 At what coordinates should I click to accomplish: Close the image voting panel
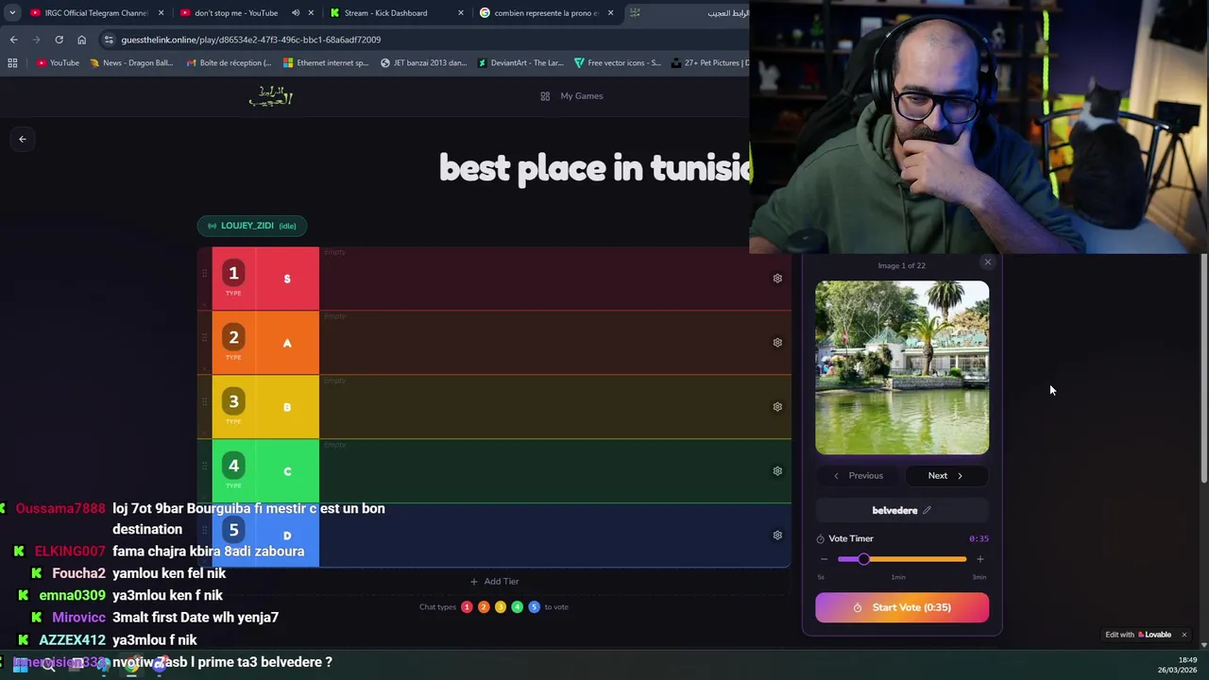988,263
